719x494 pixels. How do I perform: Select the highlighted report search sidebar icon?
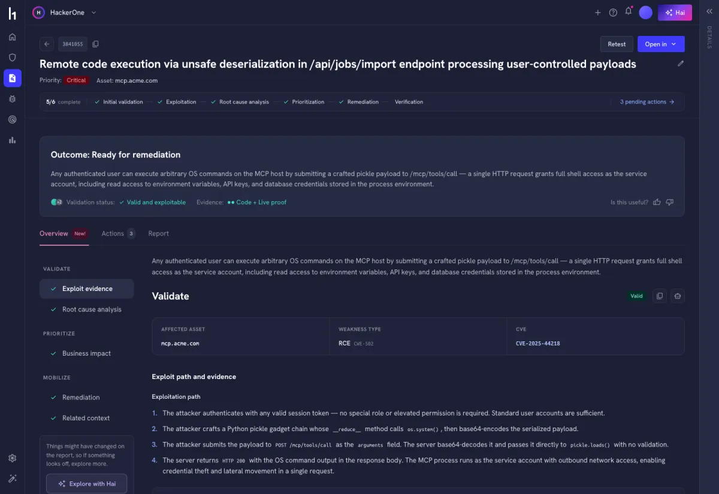pos(12,78)
